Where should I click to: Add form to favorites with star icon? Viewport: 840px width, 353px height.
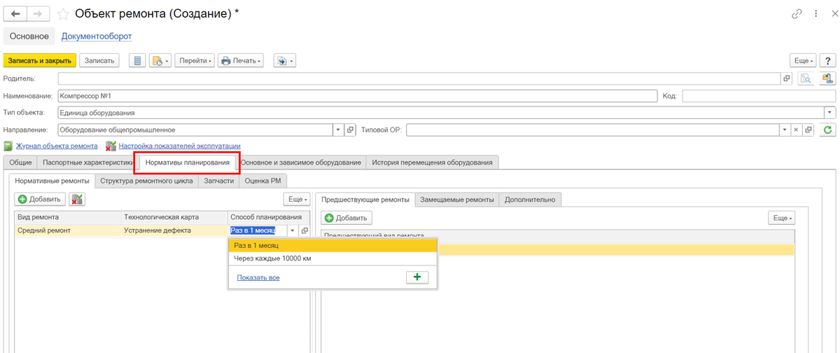pos(63,14)
